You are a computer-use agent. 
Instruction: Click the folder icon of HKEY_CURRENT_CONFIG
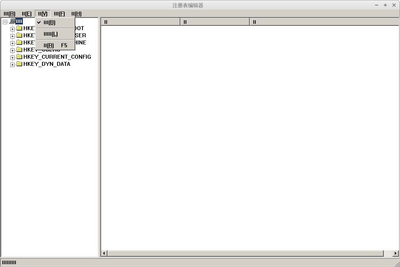(19, 57)
